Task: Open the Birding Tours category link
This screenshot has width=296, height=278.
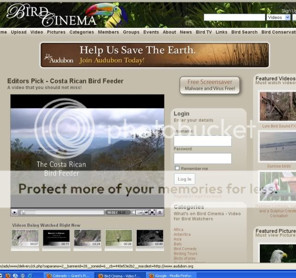Action: (x=185, y=253)
